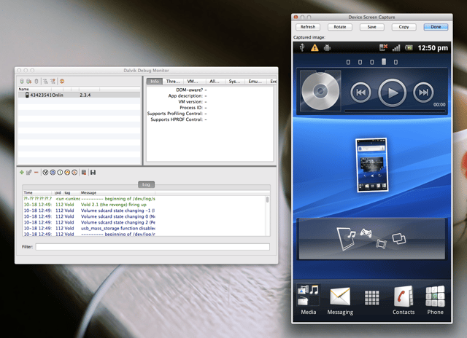Image resolution: width=467 pixels, height=338 pixels.
Task: Click the phone screenshot thumbnail on home screen
Action: [372, 165]
